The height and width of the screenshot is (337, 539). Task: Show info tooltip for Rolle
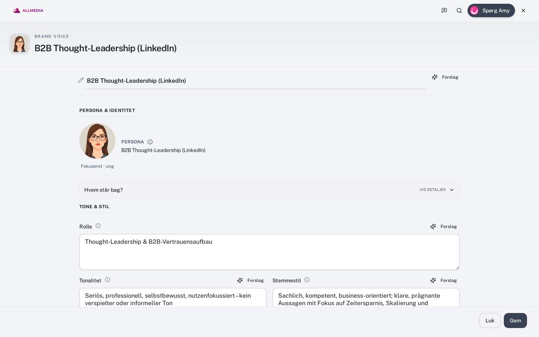[98, 226]
